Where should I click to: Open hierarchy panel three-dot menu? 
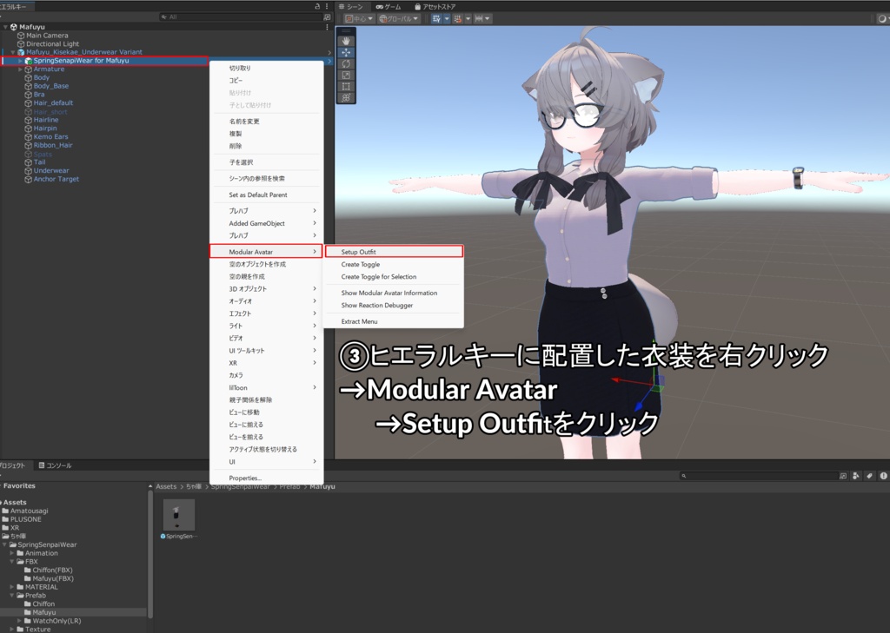[327, 6]
